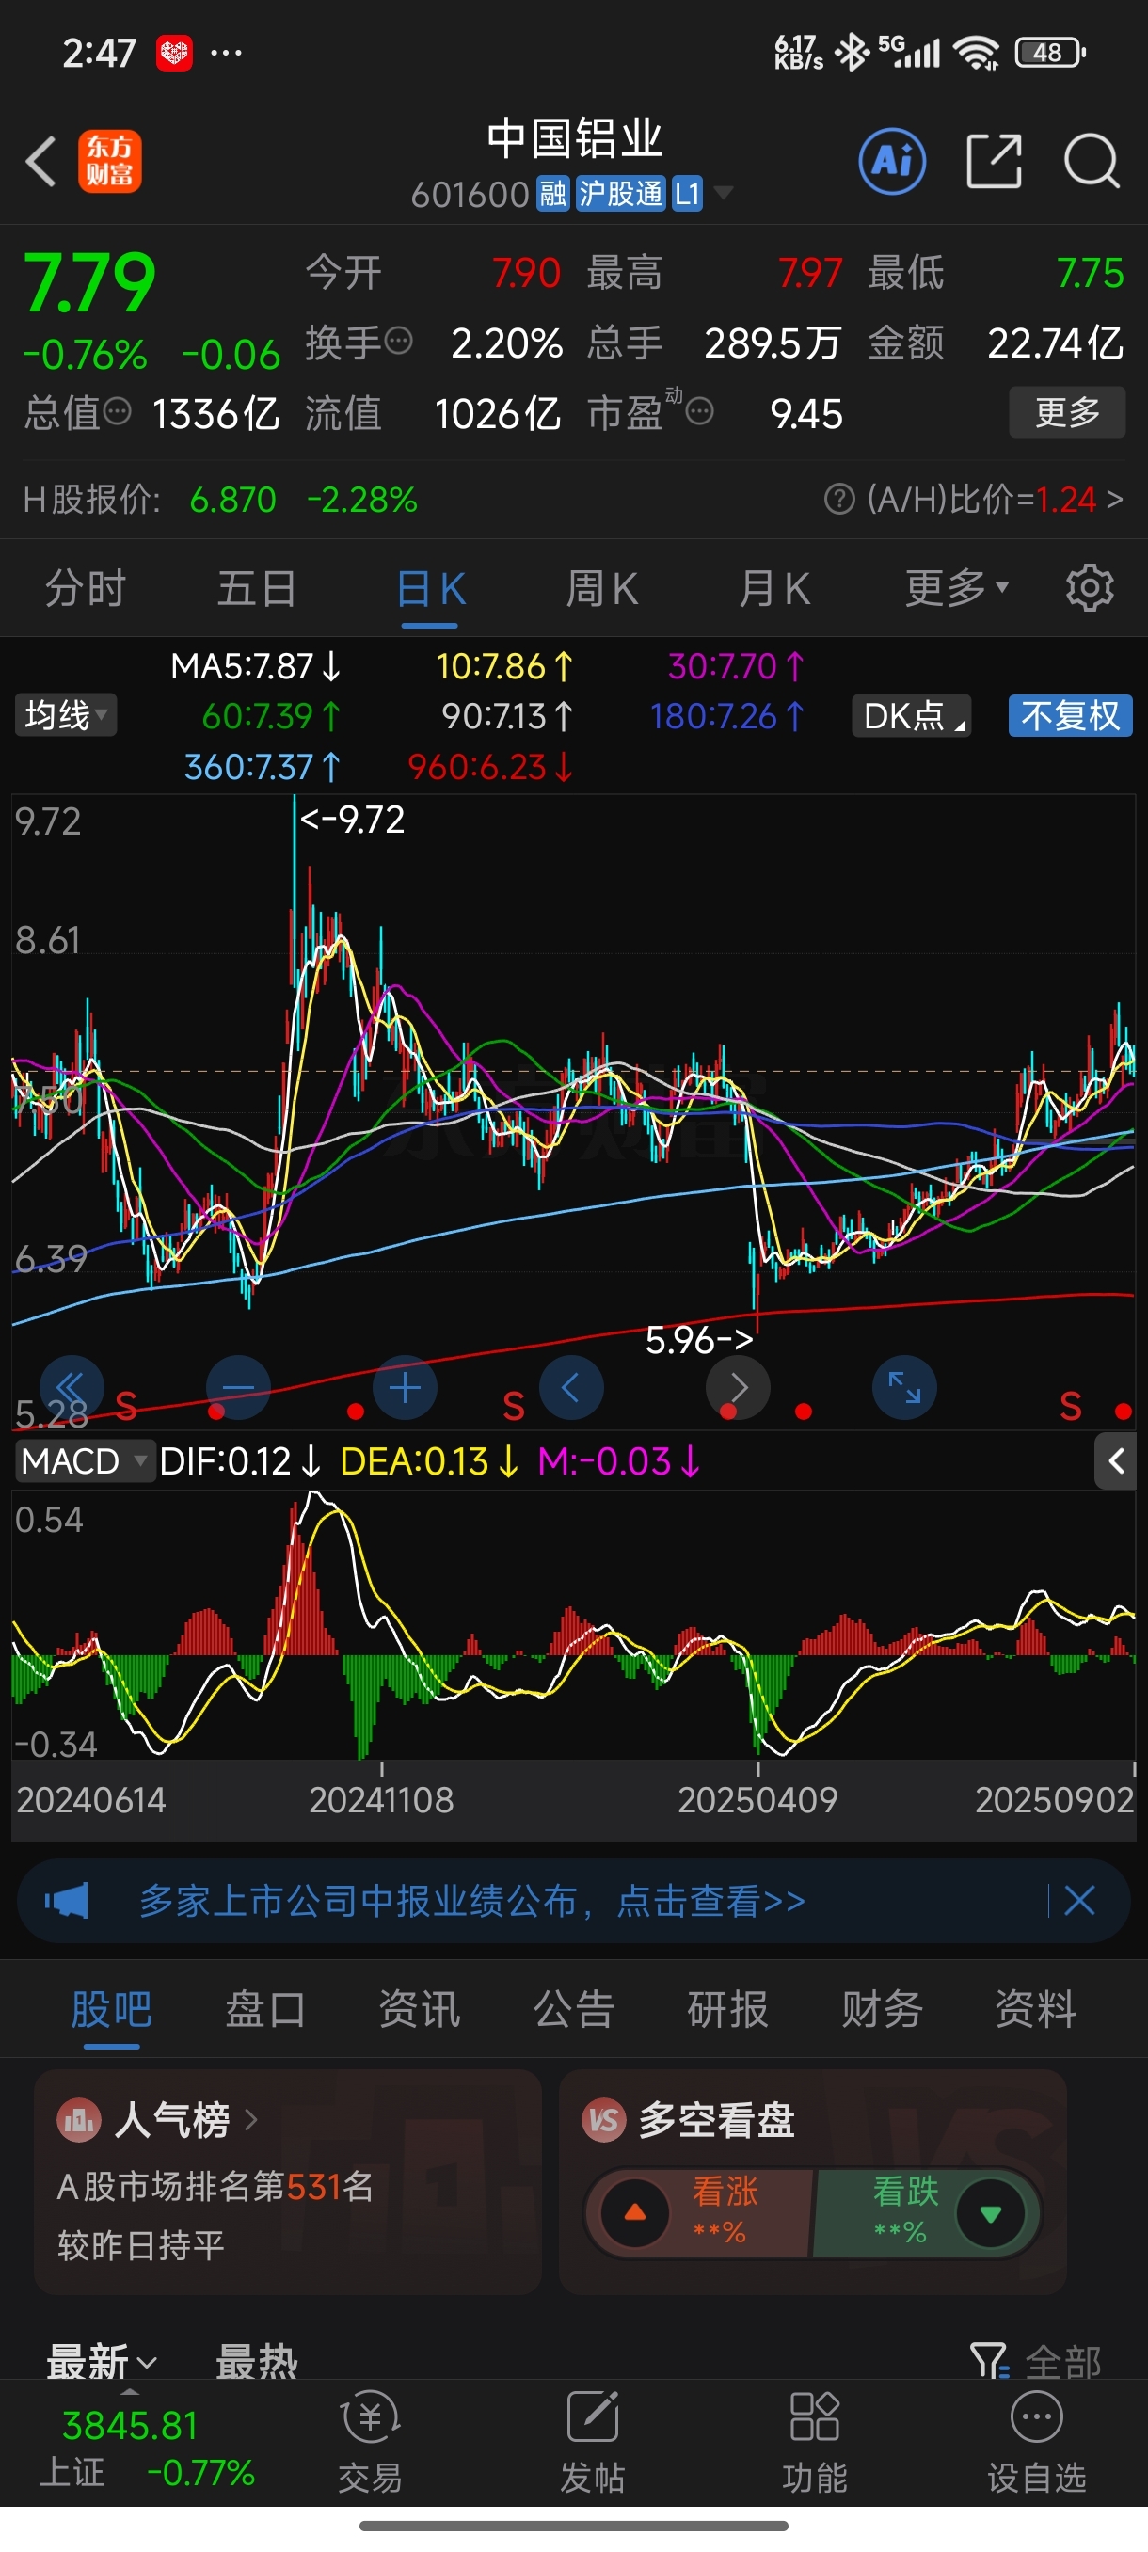
Task: Open the 资讯 tab
Action: coord(419,2010)
